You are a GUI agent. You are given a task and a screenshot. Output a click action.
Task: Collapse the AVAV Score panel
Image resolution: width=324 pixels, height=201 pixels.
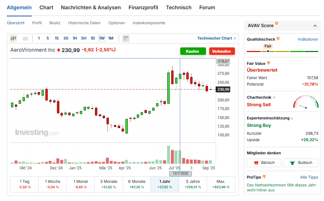pyautogui.click(x=314, y=26)
